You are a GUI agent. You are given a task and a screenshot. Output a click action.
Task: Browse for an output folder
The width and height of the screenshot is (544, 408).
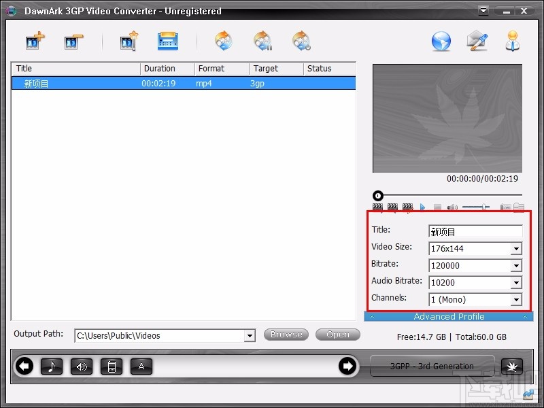coord(286,334)
